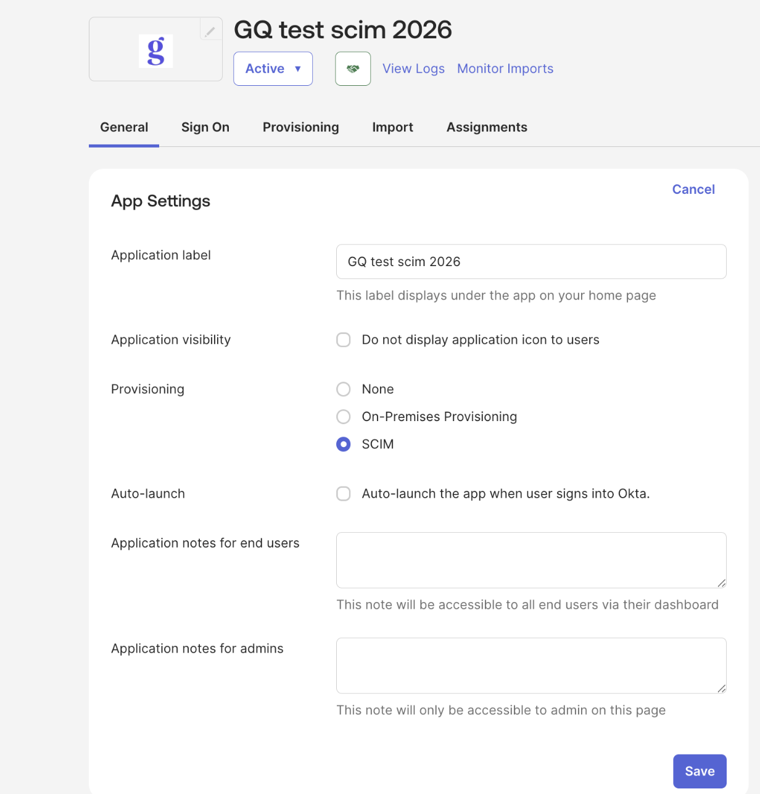
Task: Open the Active status dropdown
Action: (273, 69)
